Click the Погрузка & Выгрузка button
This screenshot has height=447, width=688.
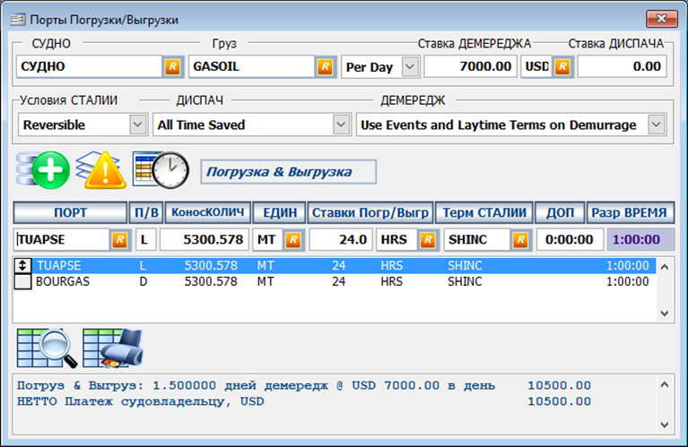coord(288,172)
